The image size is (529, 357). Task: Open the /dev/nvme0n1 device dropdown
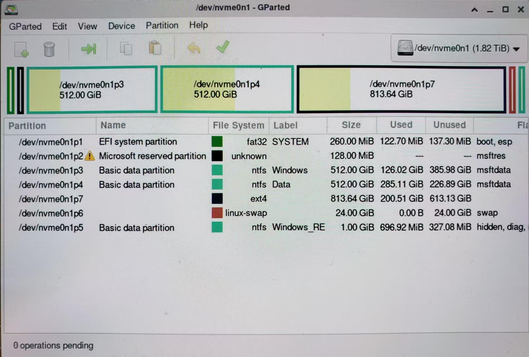coord(459,48)
